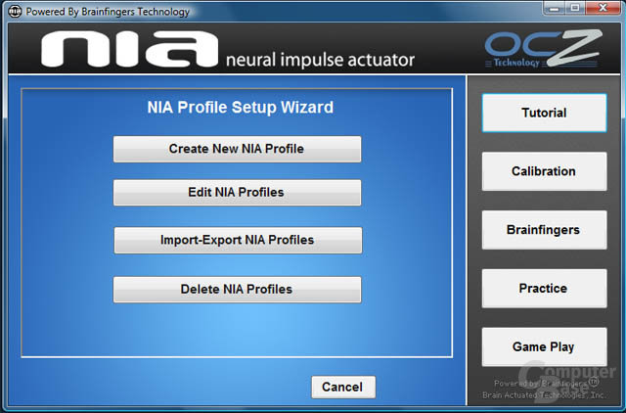The image size is (626, 413).
Task: Click the Create New NIA Profile button
Action: click(x=237, y=149)
